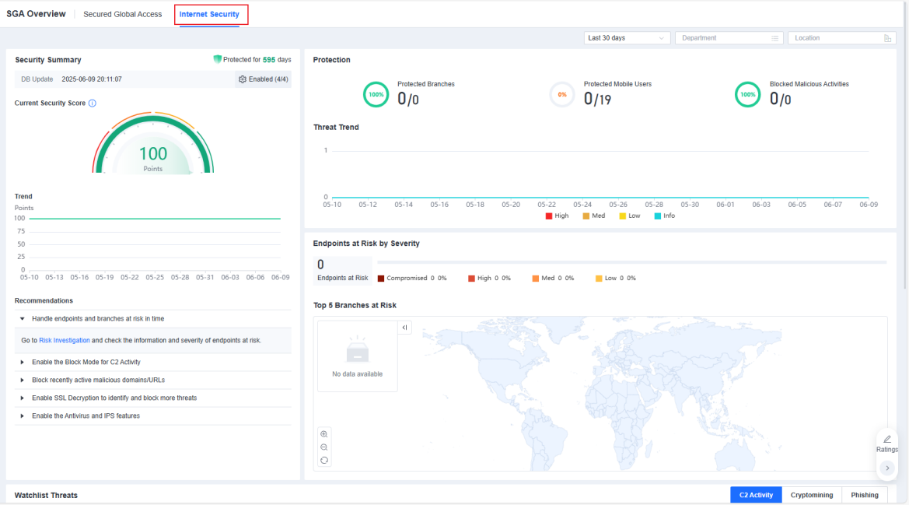
Task: Open the Location filter field
Action: [841, 37]
